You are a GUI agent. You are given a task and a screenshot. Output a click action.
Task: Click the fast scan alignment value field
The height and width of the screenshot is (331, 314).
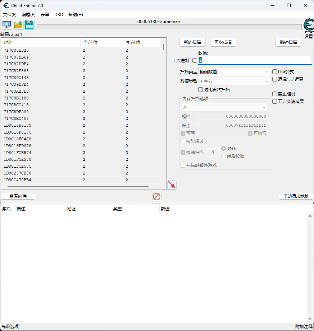pos(213,153)
